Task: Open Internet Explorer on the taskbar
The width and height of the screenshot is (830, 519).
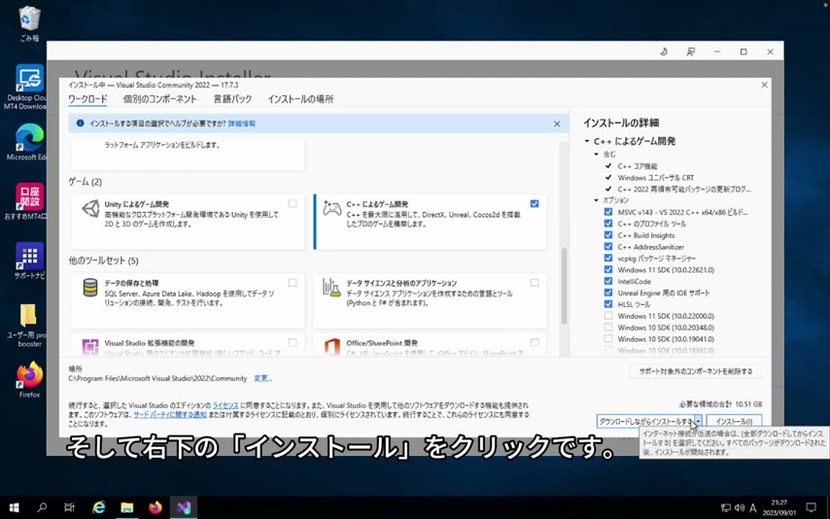Action: [98, 508]
